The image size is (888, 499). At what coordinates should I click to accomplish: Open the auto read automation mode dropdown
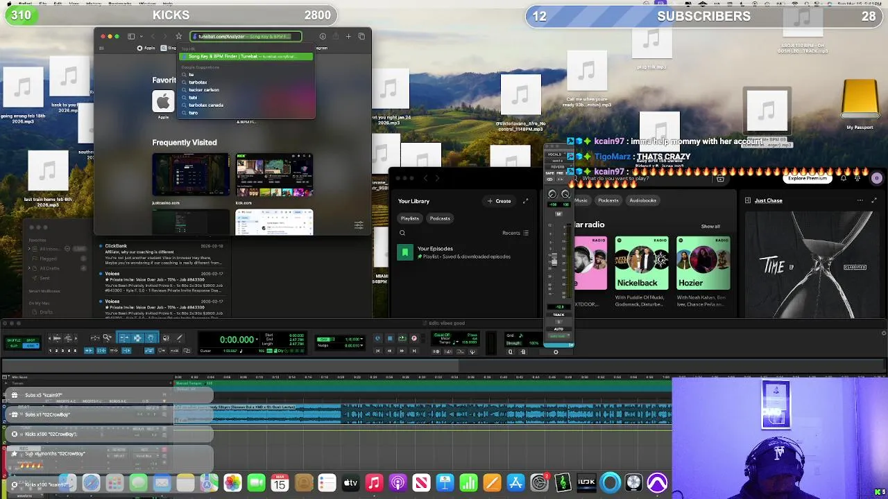(558, 336)
